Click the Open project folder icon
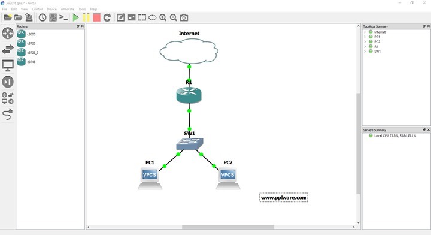Screen dimensions: 431x235 [18, 17]
